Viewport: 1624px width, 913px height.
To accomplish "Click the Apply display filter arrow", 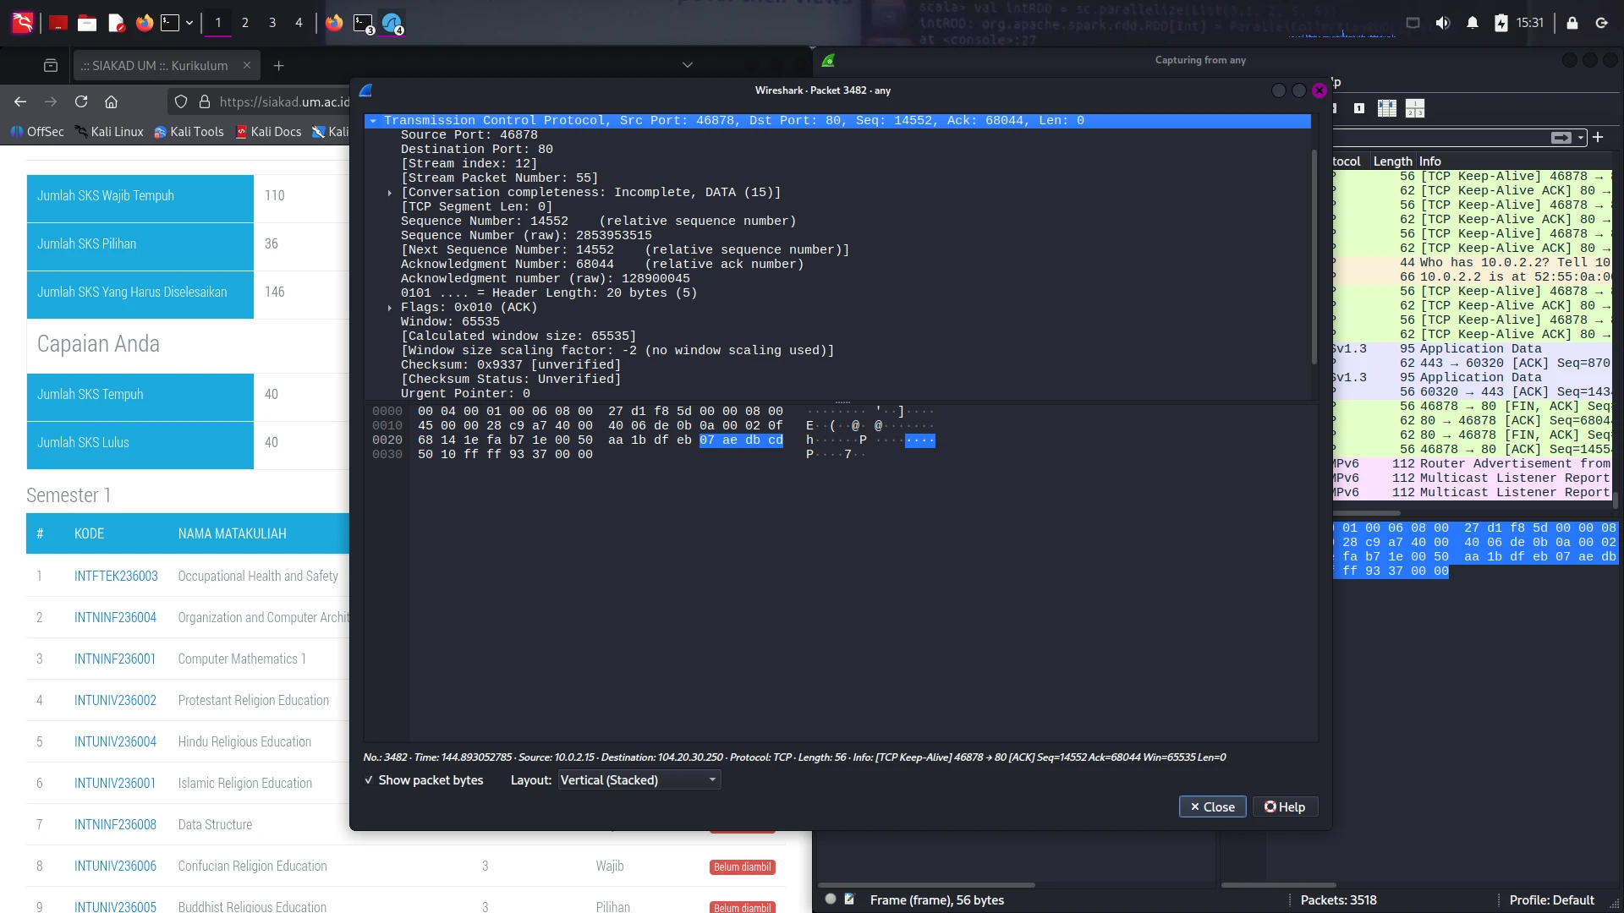I will click(x=1560, y=138).
